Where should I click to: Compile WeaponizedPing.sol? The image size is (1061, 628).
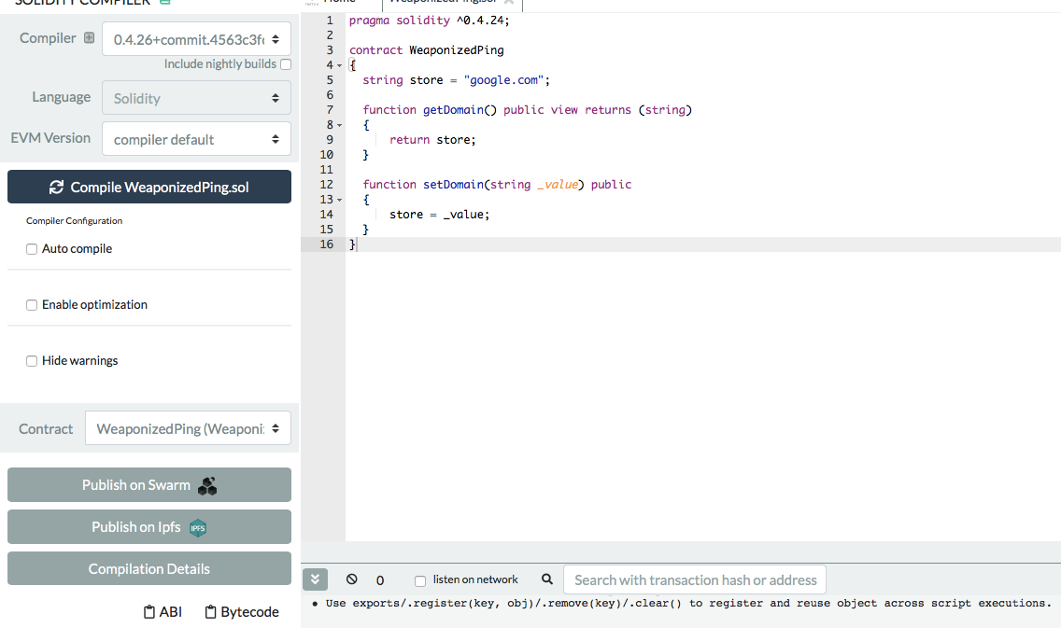pos(149,187)
